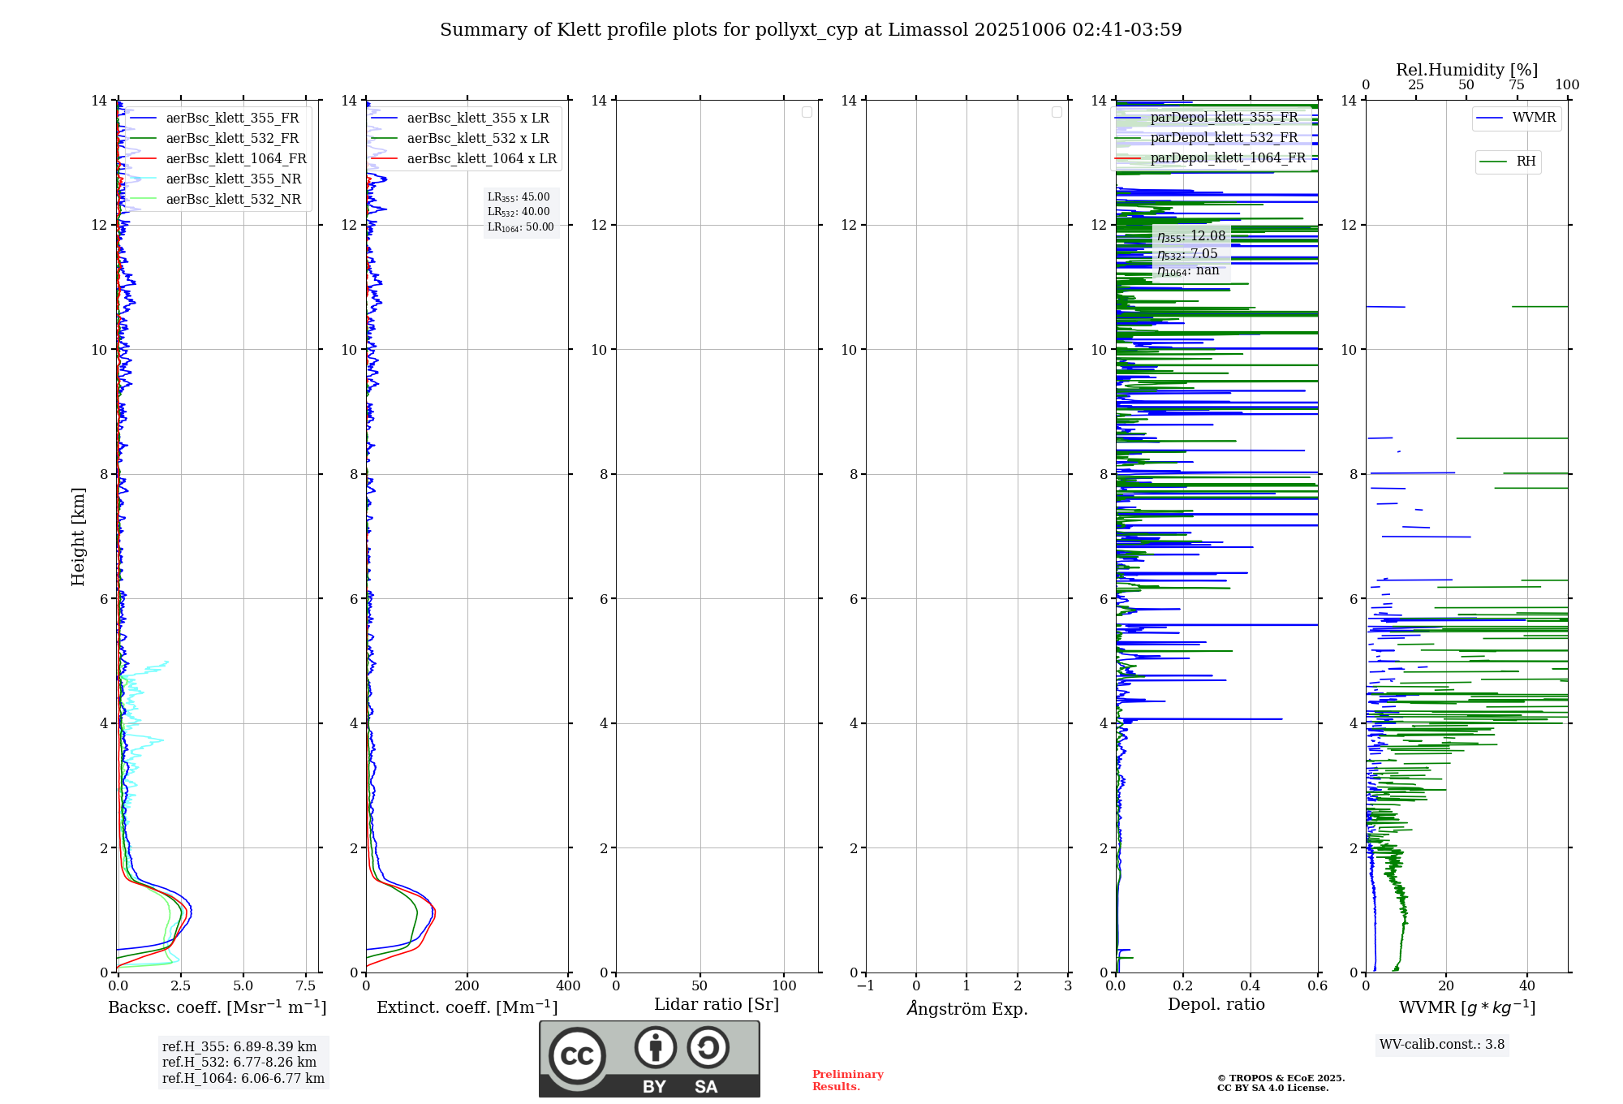The width and height of the screenshot is (1623, 1104).
Task: Click the empty legend box in Ångström Exp. plot
Action: click(x=1057, y=112)
